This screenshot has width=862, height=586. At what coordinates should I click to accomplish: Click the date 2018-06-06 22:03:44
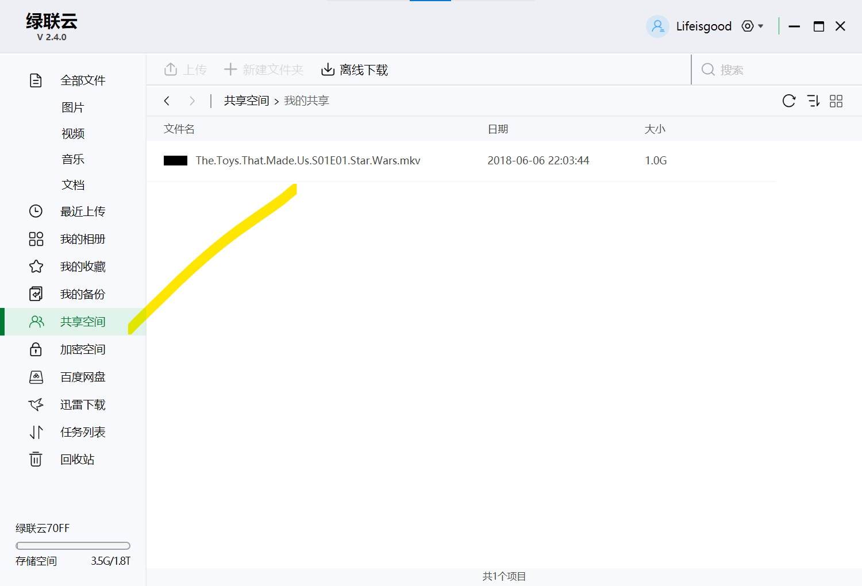tap(538, 160)
